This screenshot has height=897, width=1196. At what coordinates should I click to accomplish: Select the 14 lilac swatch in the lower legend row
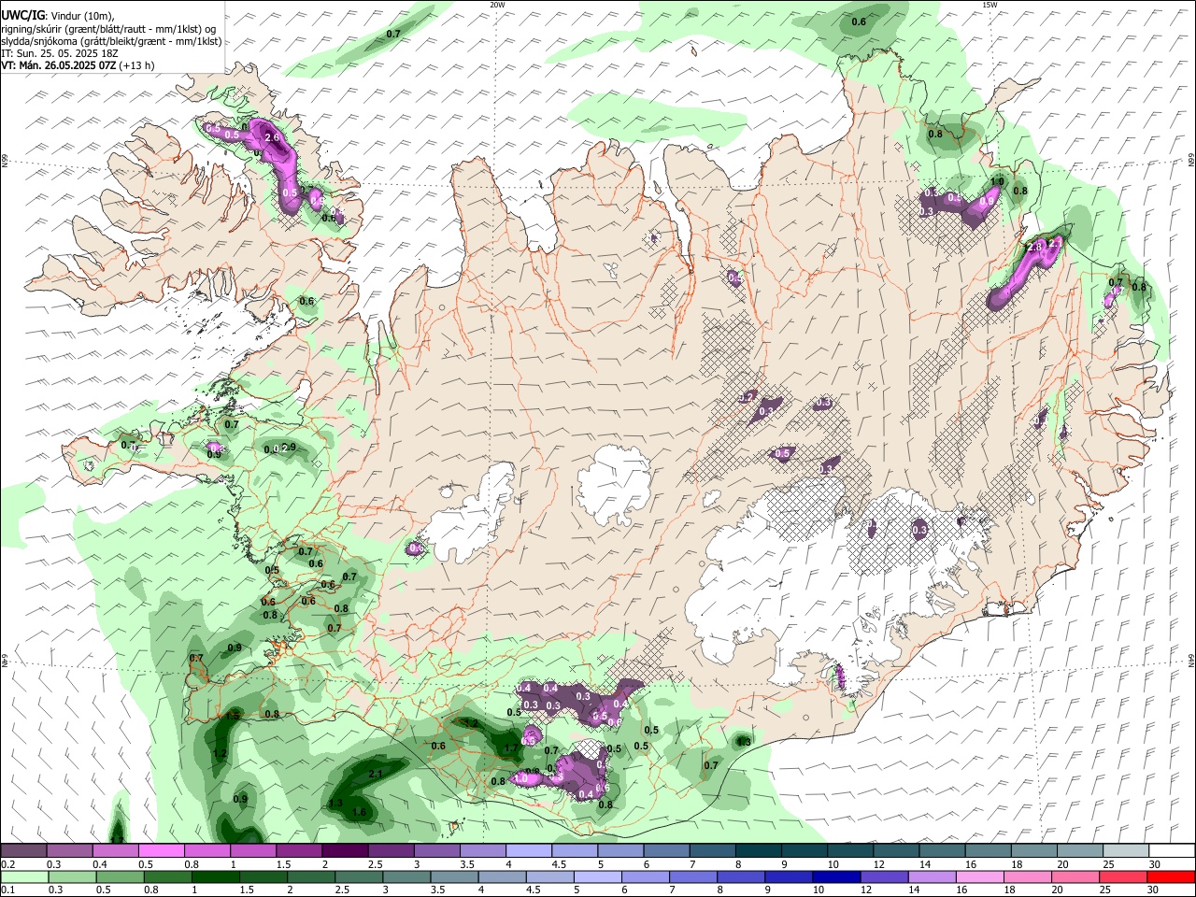pos(932,876)
